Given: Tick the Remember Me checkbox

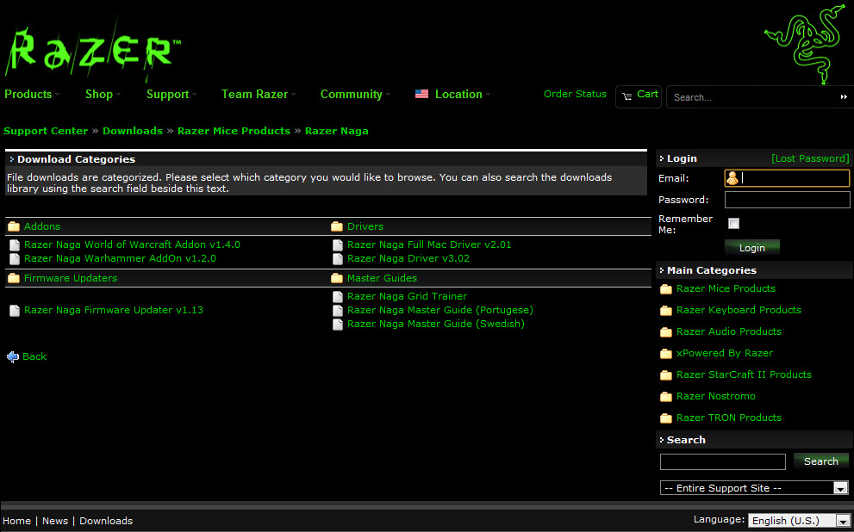Looking at the screenshot, I should (733, 224).
